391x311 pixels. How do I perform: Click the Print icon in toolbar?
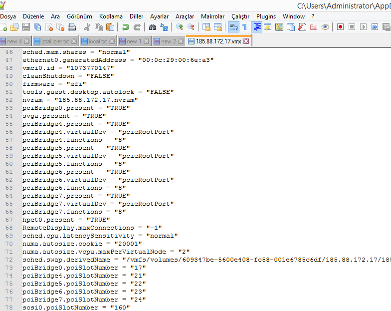coord(72,27)
